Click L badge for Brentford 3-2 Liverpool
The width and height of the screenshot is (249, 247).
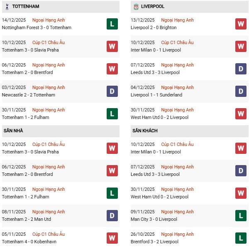click(x=241, y=238)
